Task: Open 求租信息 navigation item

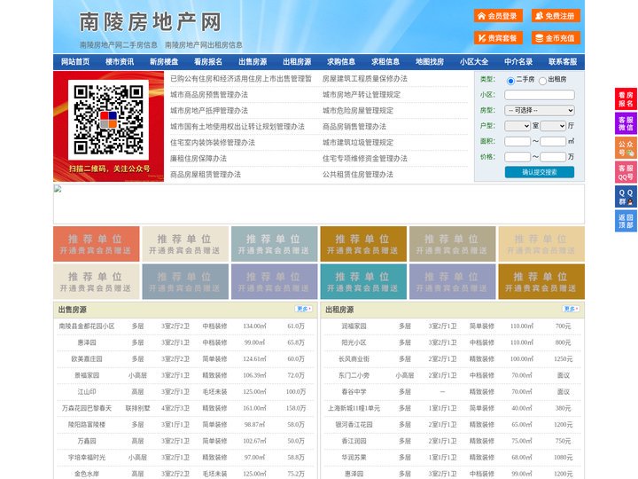Action: [x=385, y=62]
